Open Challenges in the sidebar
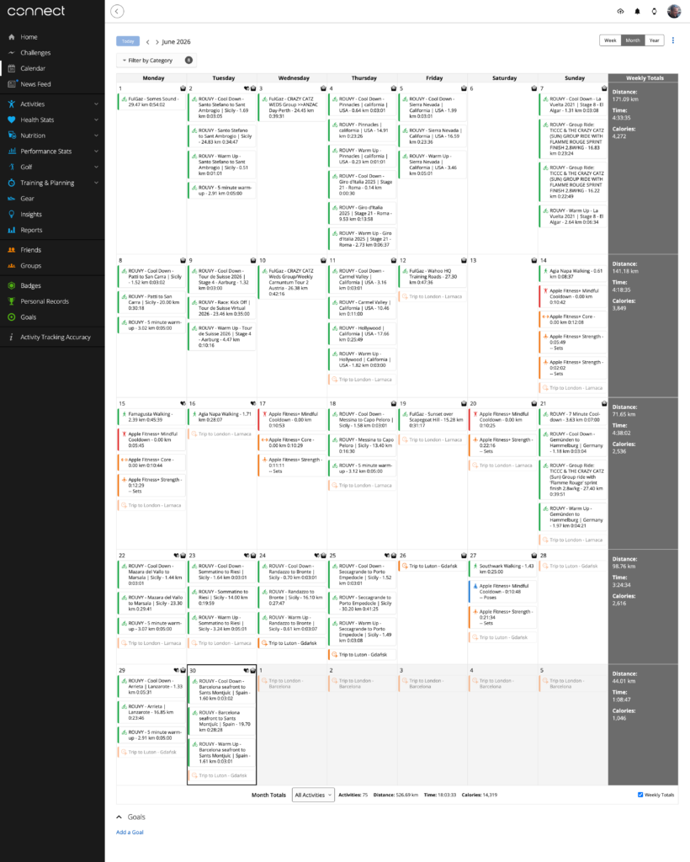Screen dimensions: 690x862 click(x=35, y=53)
